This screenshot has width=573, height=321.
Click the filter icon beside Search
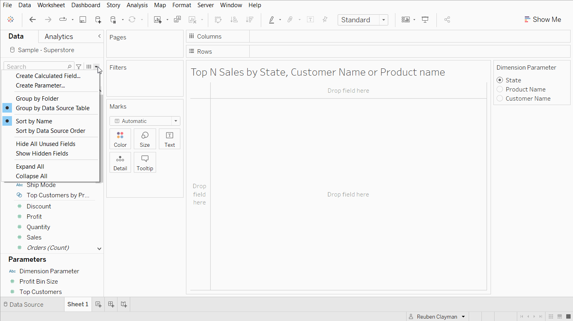click(x=79, y=67)
